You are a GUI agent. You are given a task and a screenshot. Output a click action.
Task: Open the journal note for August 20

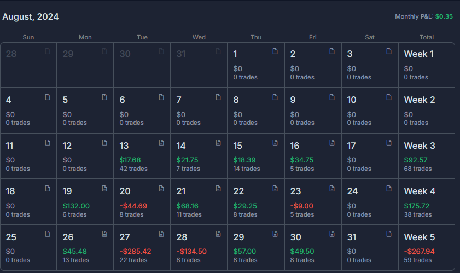pos(161,188)
